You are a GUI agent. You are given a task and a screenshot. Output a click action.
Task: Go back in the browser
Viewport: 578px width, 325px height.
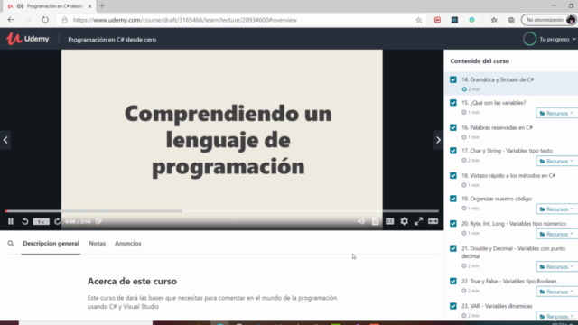point(11,20)
